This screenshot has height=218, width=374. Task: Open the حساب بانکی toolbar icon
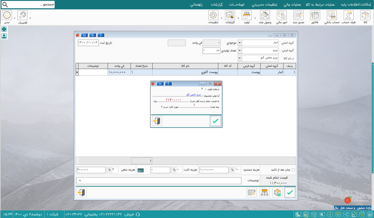(332, 15)
